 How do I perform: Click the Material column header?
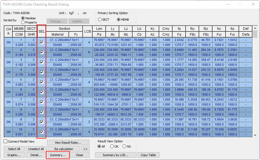coord(57,34)
